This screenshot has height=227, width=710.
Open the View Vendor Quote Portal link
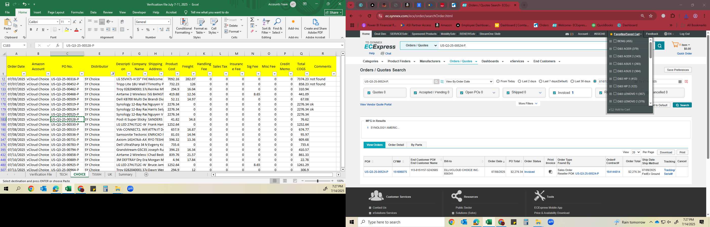(x=376, y=104)
